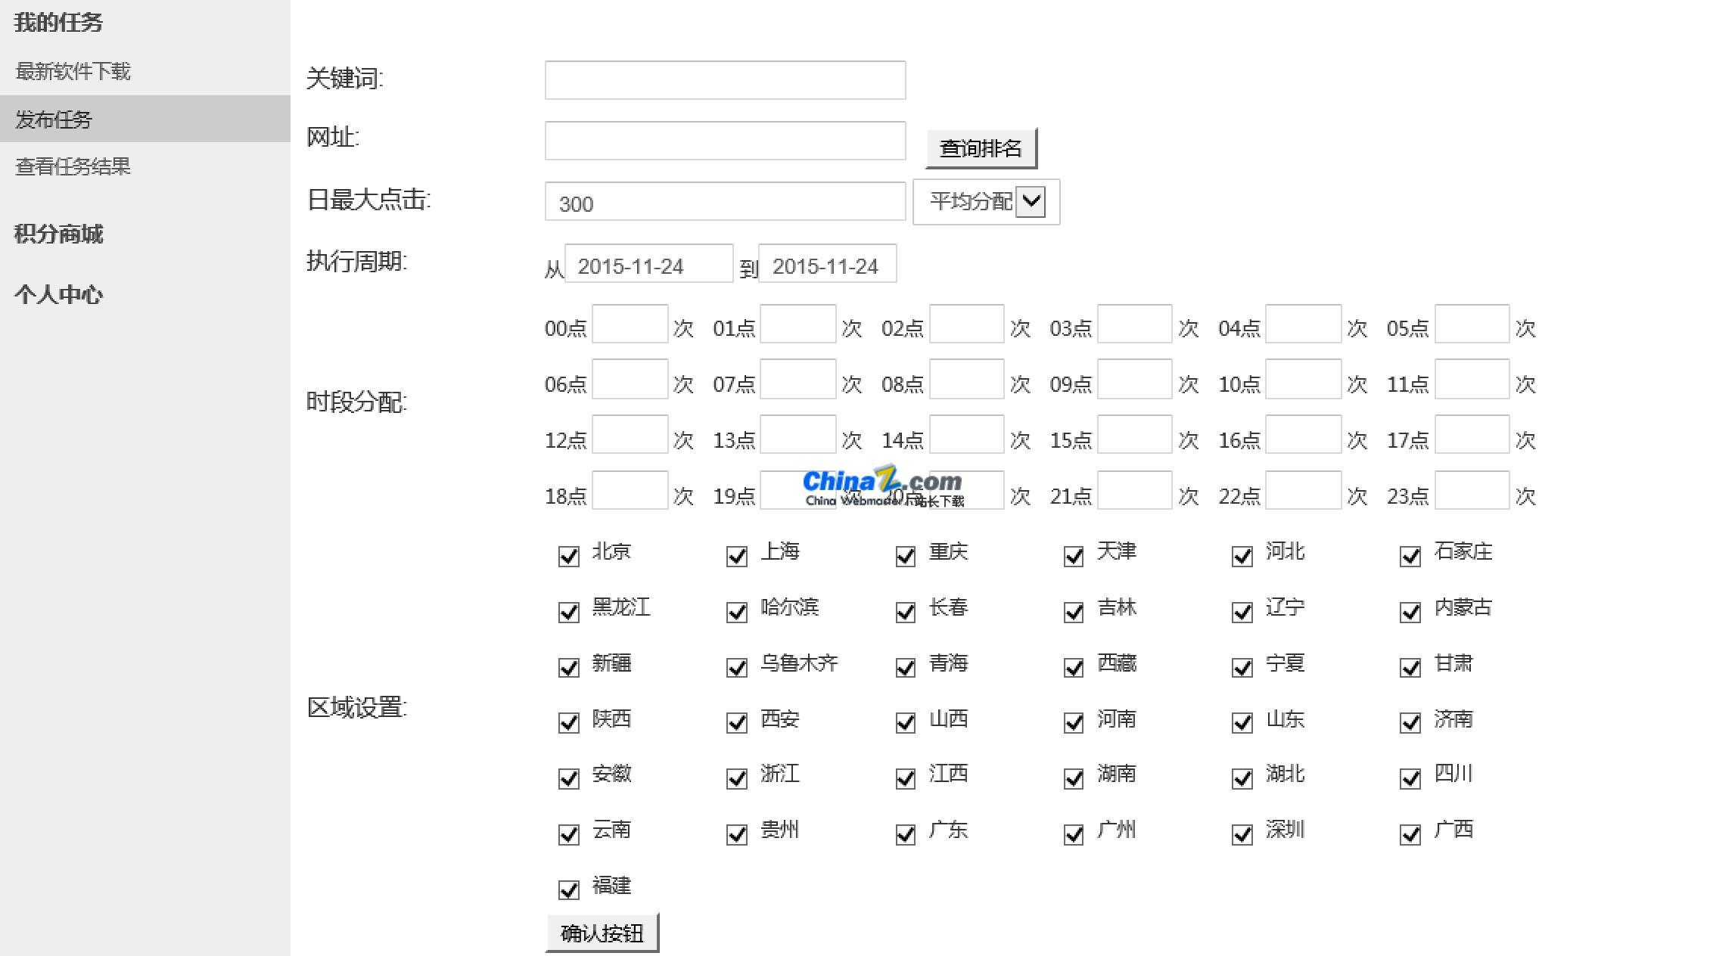Toggle the 长春 checkbox

pyautogui.click(x=906, y=612)
